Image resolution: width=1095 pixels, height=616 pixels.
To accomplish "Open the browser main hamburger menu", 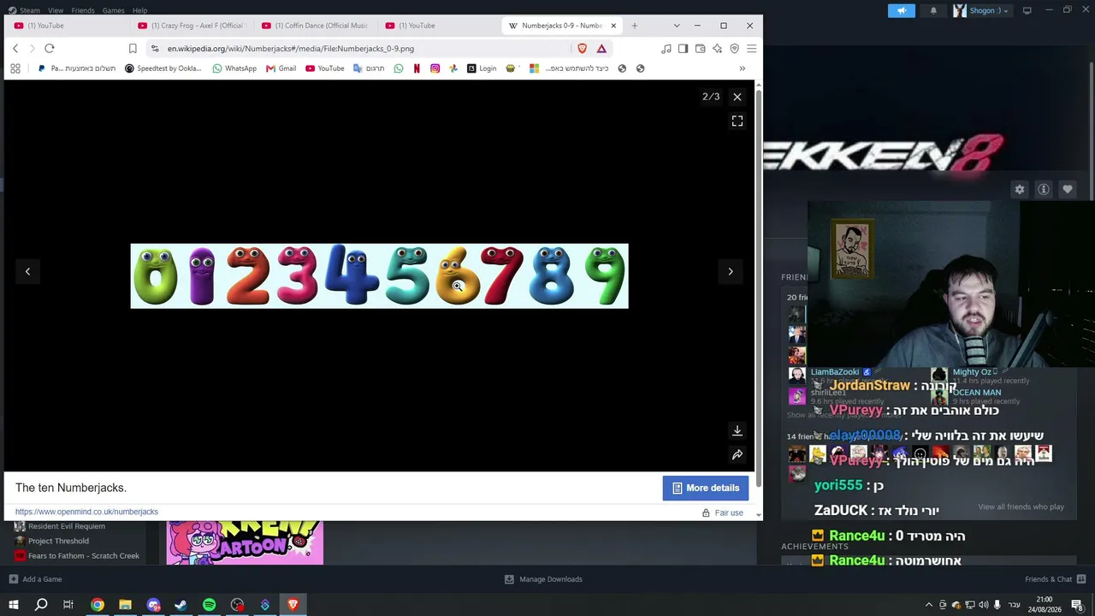I will click(751, 49).
